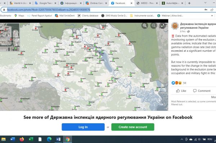The width and height of the screenshot is (216, 143).
Task: Switch to the Інформація tab
Action: [x=71, y=3]
